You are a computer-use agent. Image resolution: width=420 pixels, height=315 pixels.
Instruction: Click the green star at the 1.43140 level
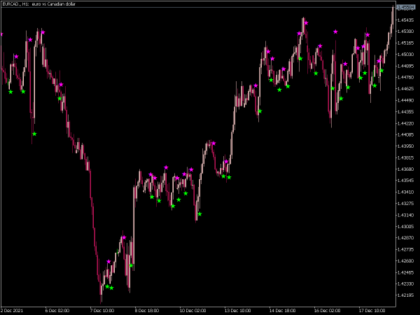199,214
